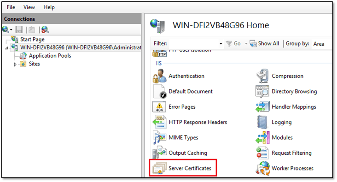Expand the Sites node
Viewport: 337px width, 182px height.
coord(15,64)
